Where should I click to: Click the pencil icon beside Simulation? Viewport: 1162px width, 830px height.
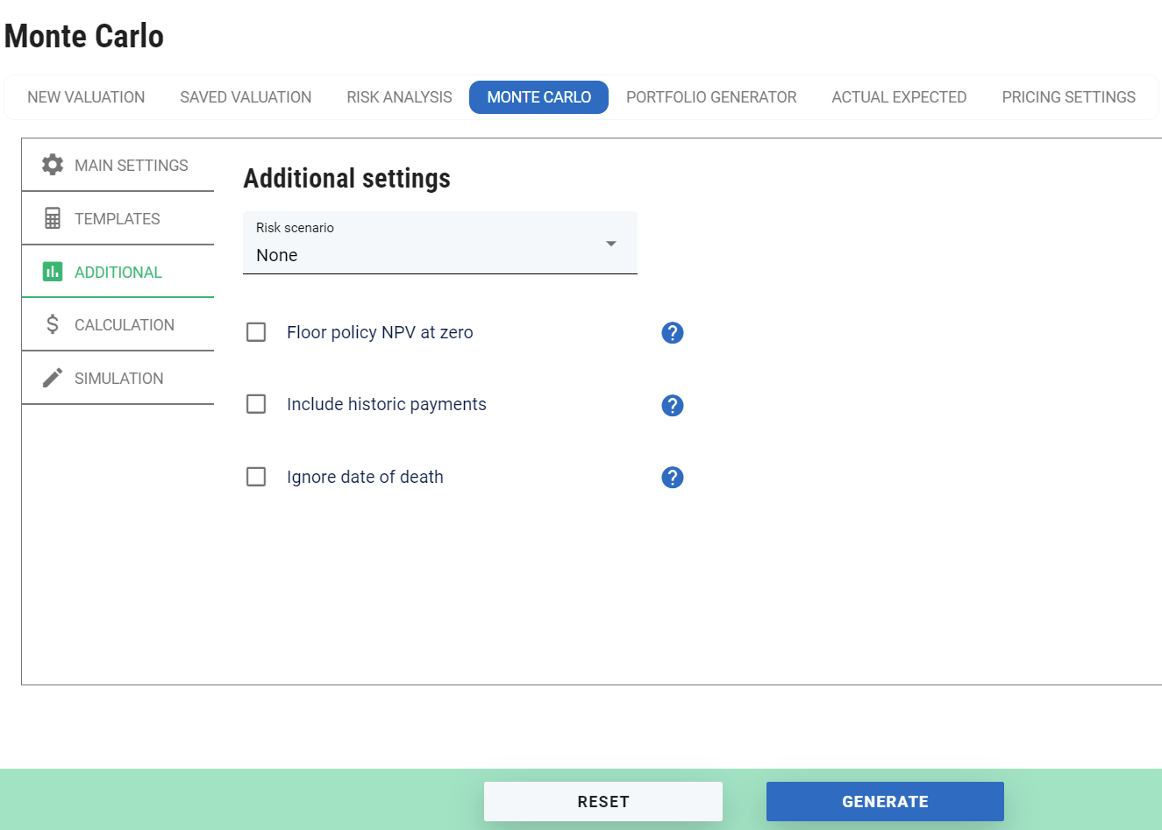pos(53,378)
